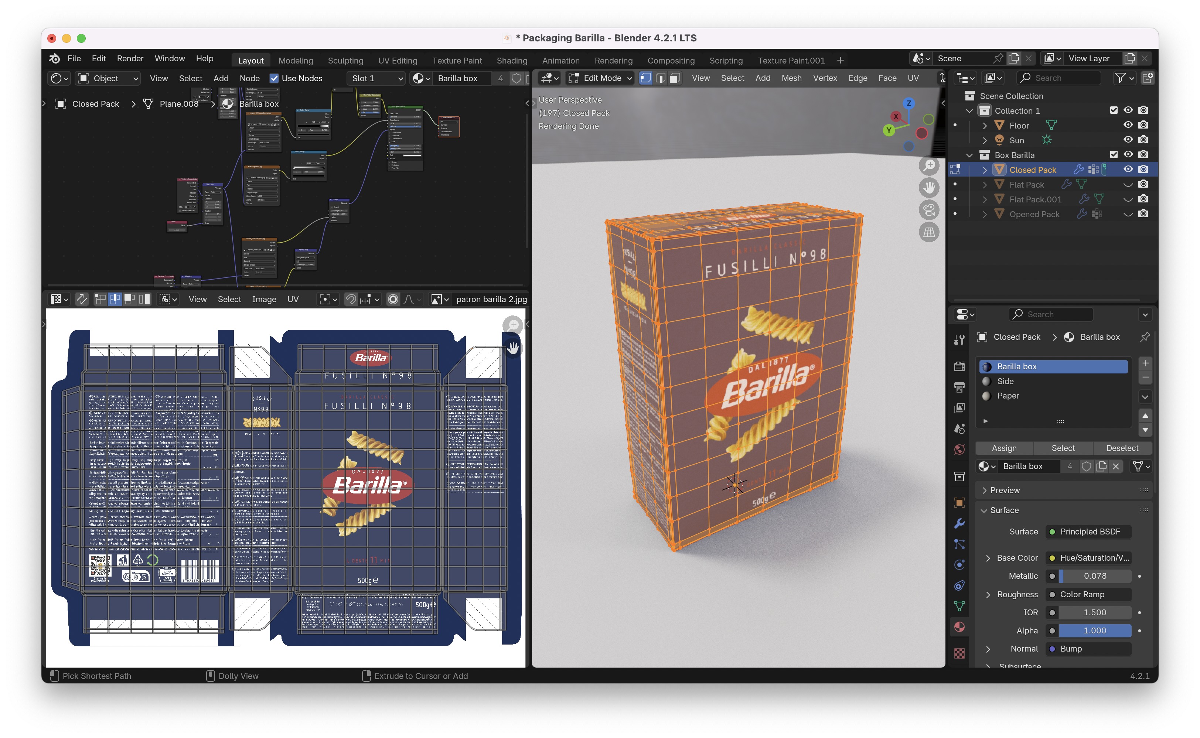Disable Flat Pack.001 in renders
1200x738 pixels.
tap(1143, 199)
